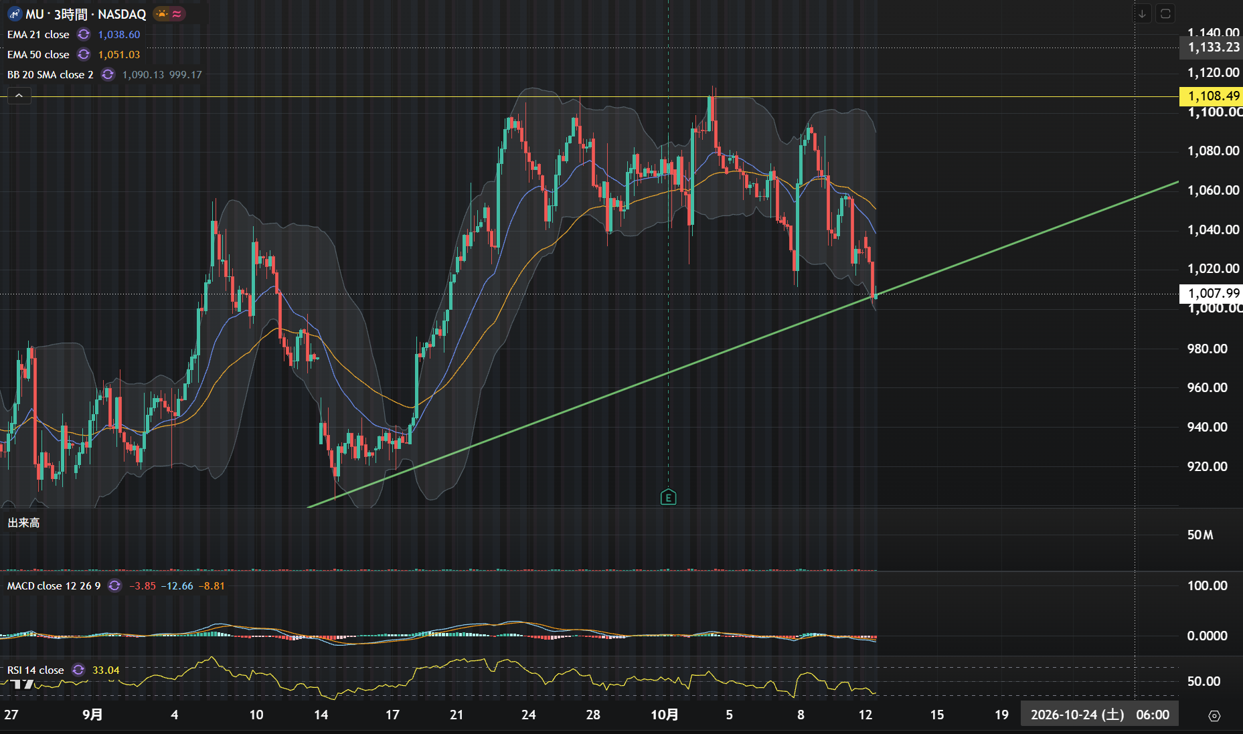Click the white 1,007.99 current price label
1243x734 pixels.
point(1212,294)
